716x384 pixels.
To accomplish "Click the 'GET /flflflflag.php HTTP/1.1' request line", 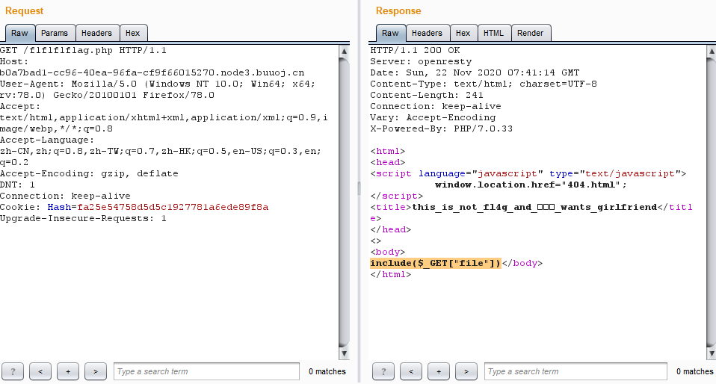I will point(83,50).
